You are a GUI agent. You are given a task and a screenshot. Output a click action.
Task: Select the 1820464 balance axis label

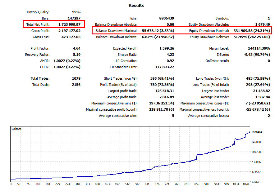click(x=257, y=132)
